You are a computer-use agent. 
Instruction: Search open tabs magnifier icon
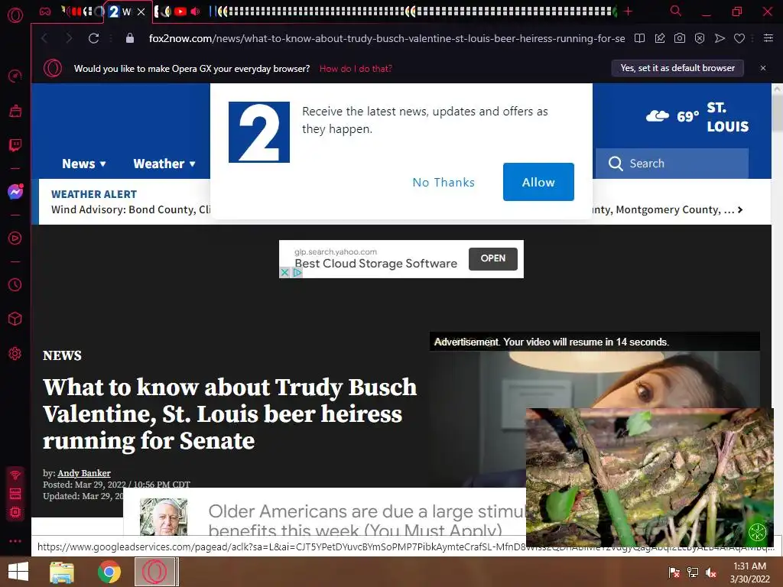[676, 11]
